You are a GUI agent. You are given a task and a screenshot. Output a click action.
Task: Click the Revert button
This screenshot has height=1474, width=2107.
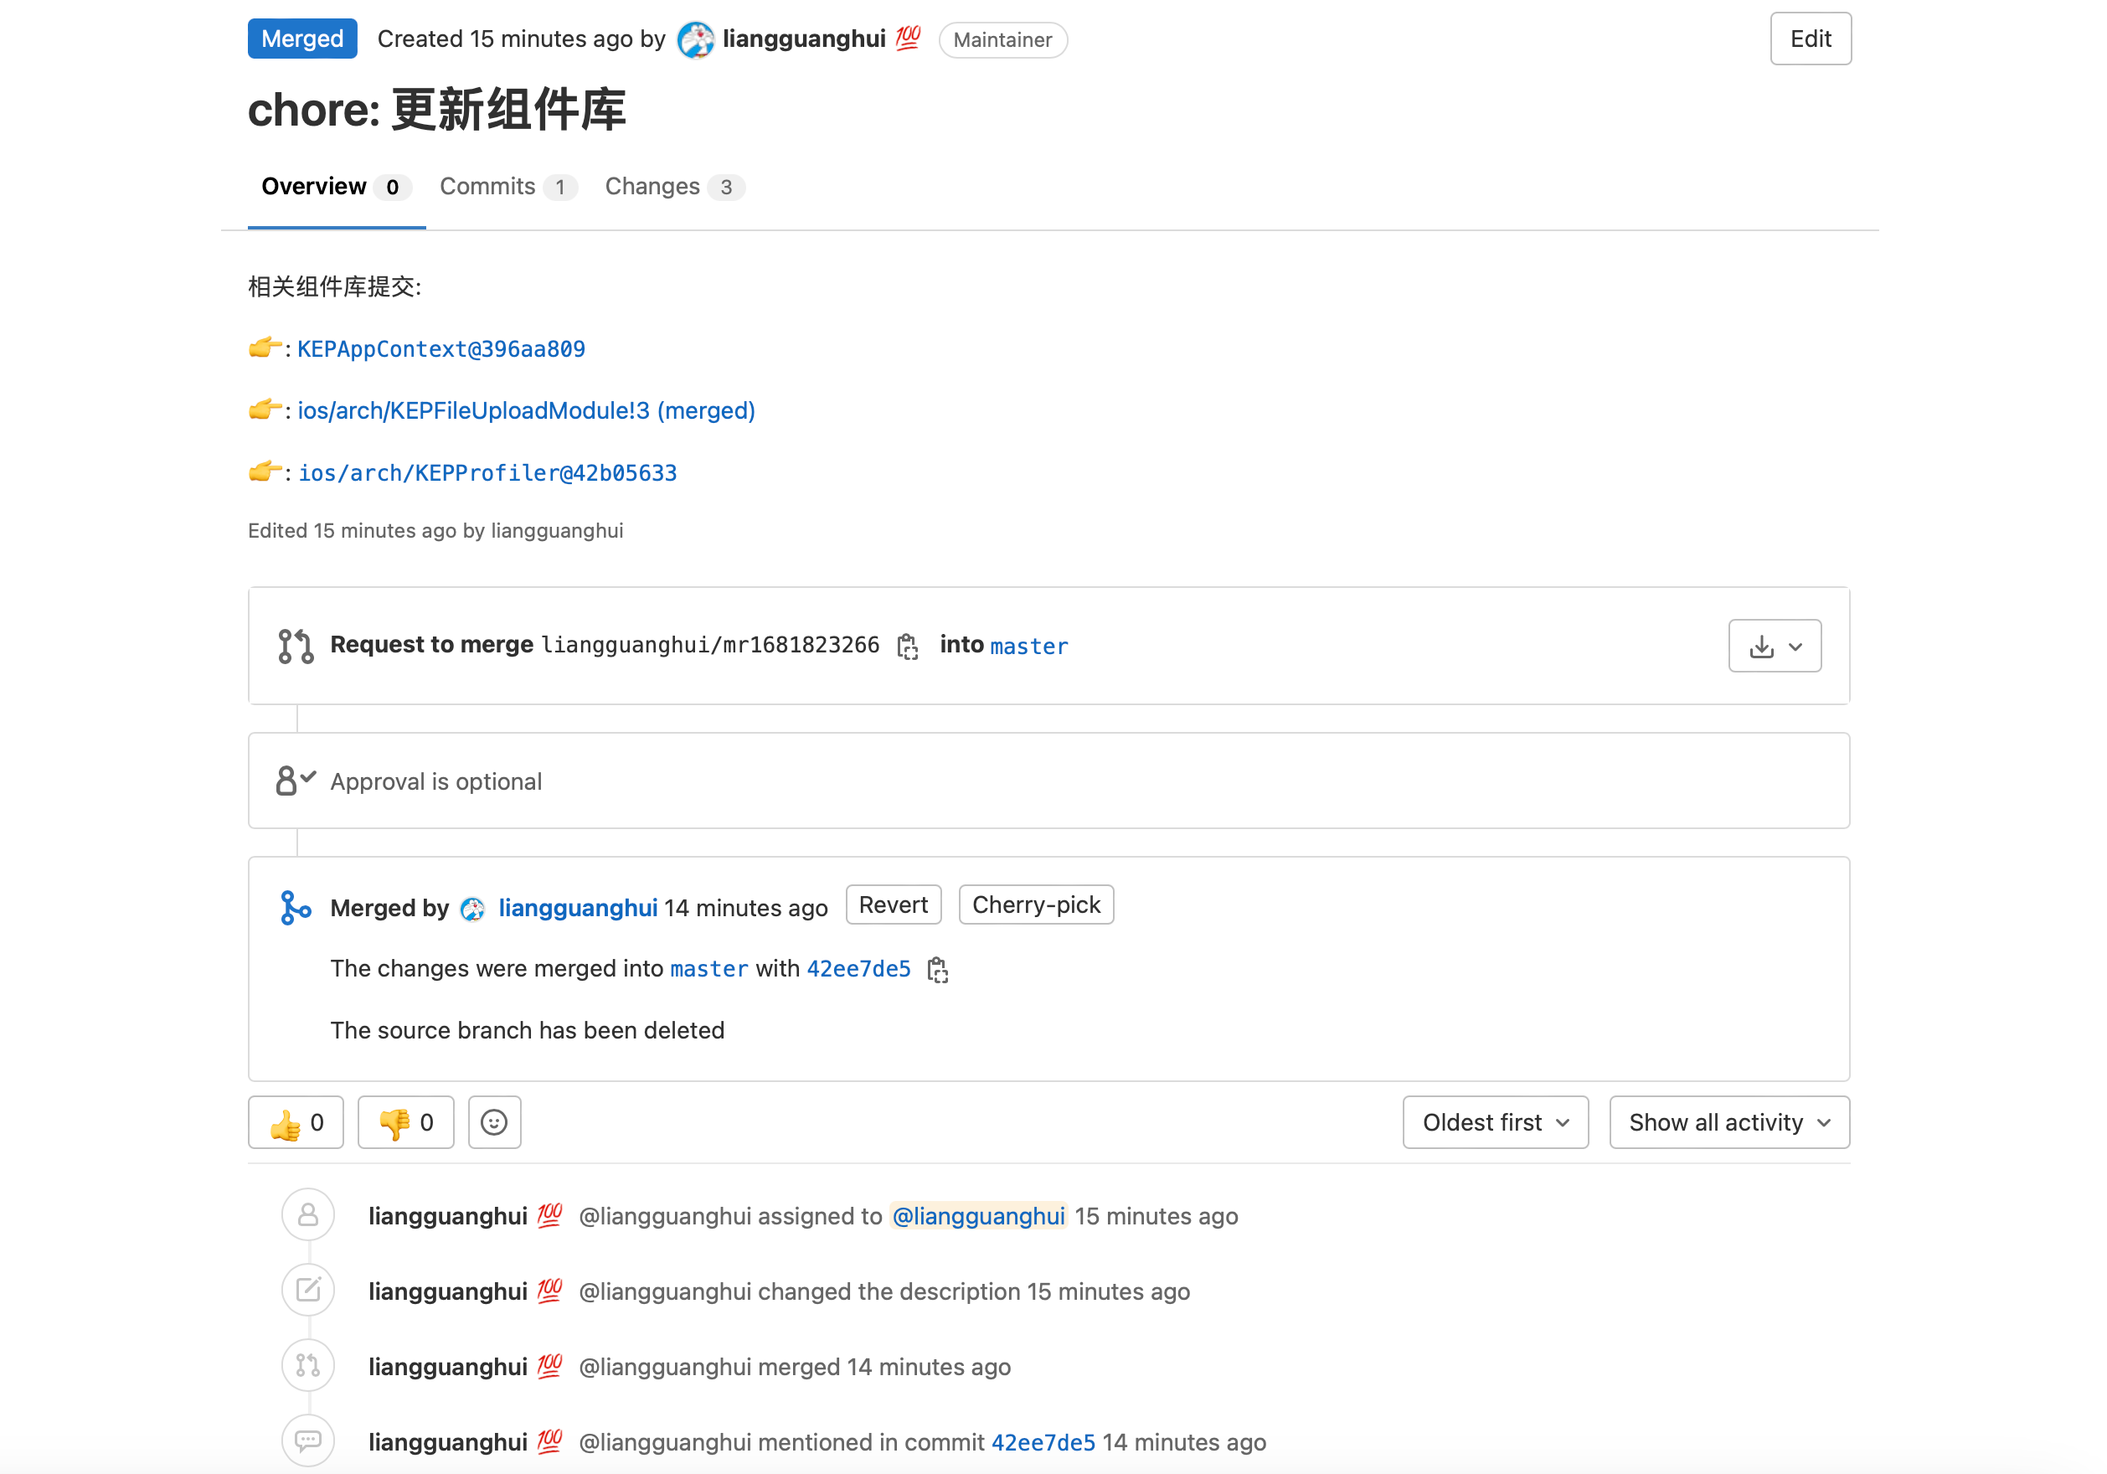coord(893,905)
